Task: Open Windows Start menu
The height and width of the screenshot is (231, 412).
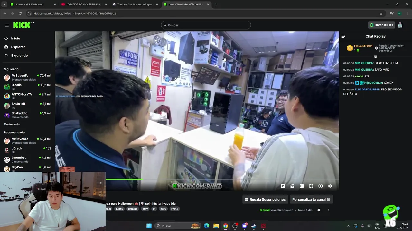Action: [149, 226]
